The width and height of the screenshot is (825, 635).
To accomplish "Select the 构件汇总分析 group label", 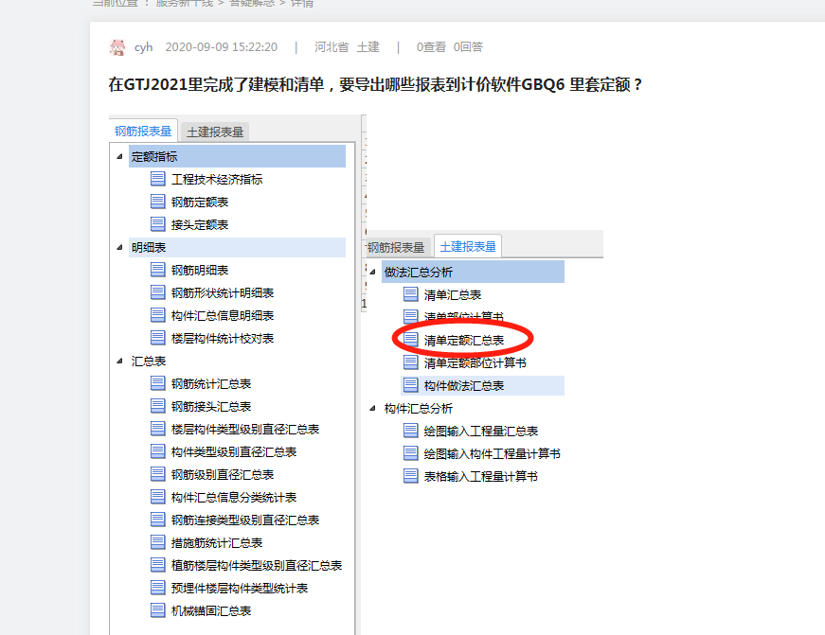I will point(419,409).
